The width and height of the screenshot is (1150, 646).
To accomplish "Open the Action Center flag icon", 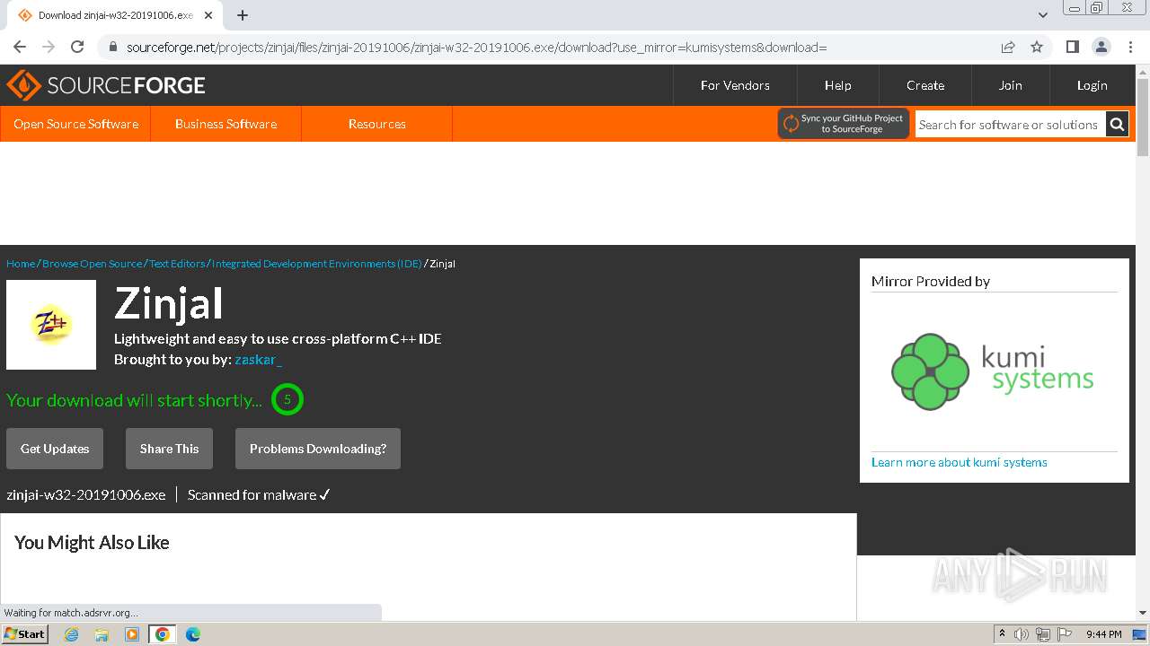I will (x=1065, y=634).
